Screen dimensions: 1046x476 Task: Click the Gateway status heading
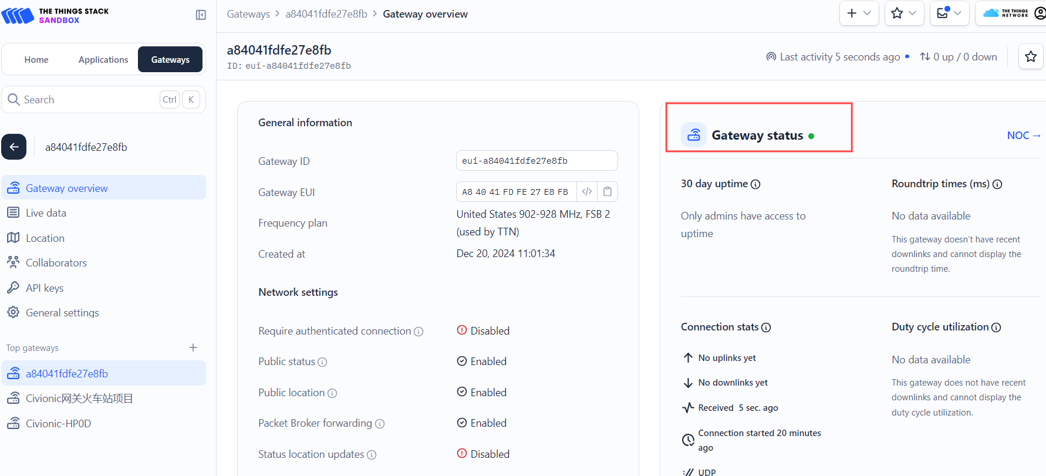[x=757, y=136]
